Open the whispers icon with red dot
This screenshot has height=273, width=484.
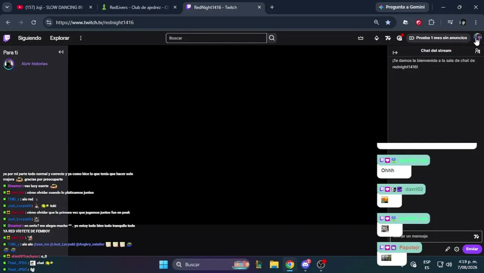pos(400,38)
